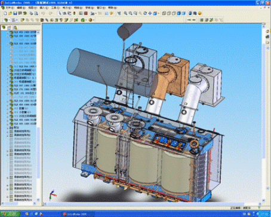This screenshot has width=271, height=217.
Task: Click the Previous View icon
Action: click(119, 13)
